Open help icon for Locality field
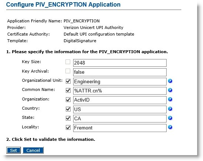Screen dimensions: 203x161 (170, 127)
